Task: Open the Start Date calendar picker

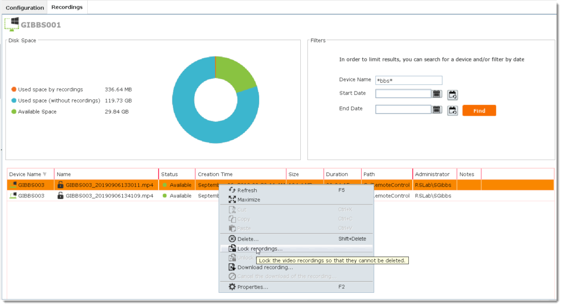Action: (x=437, y=94)
